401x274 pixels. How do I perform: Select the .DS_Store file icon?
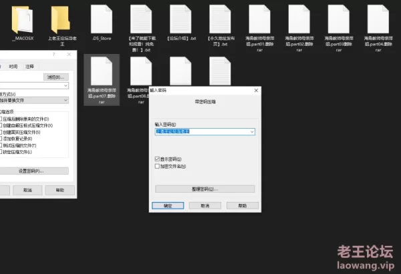[100, 19]
